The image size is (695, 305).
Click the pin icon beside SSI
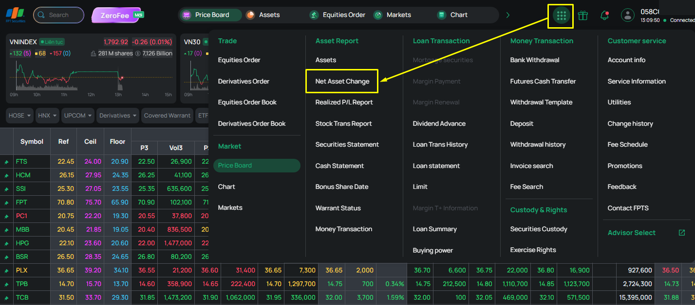pos(7,189)
